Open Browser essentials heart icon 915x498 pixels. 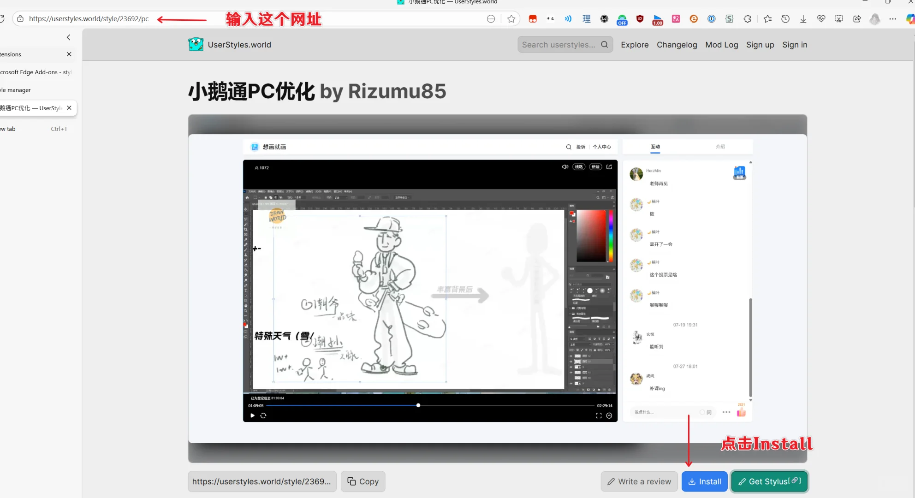tap(821, 19)
